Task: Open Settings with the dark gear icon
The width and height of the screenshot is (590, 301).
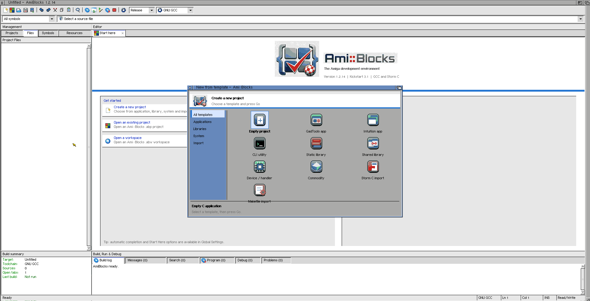Action: [x=124, y=10]
